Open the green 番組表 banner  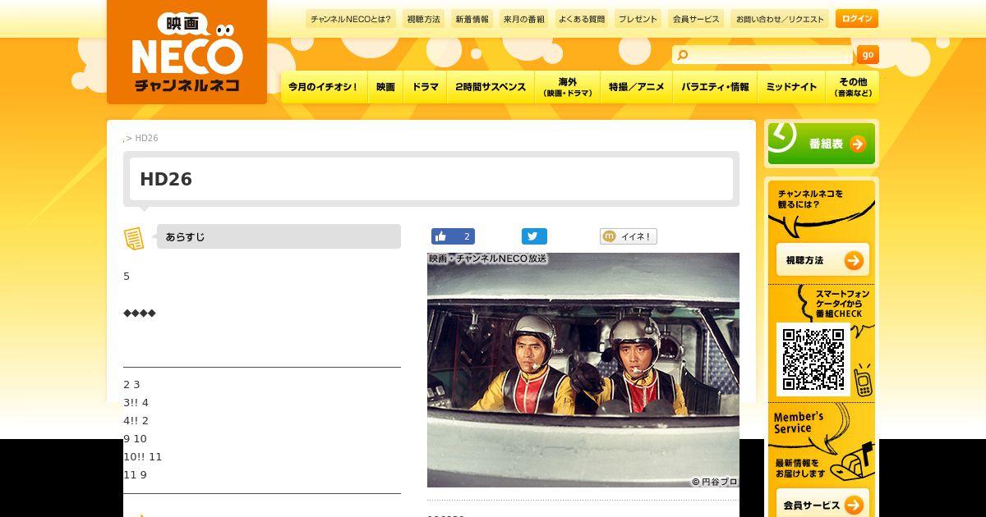pyautogui.click(x=822, y=144)
